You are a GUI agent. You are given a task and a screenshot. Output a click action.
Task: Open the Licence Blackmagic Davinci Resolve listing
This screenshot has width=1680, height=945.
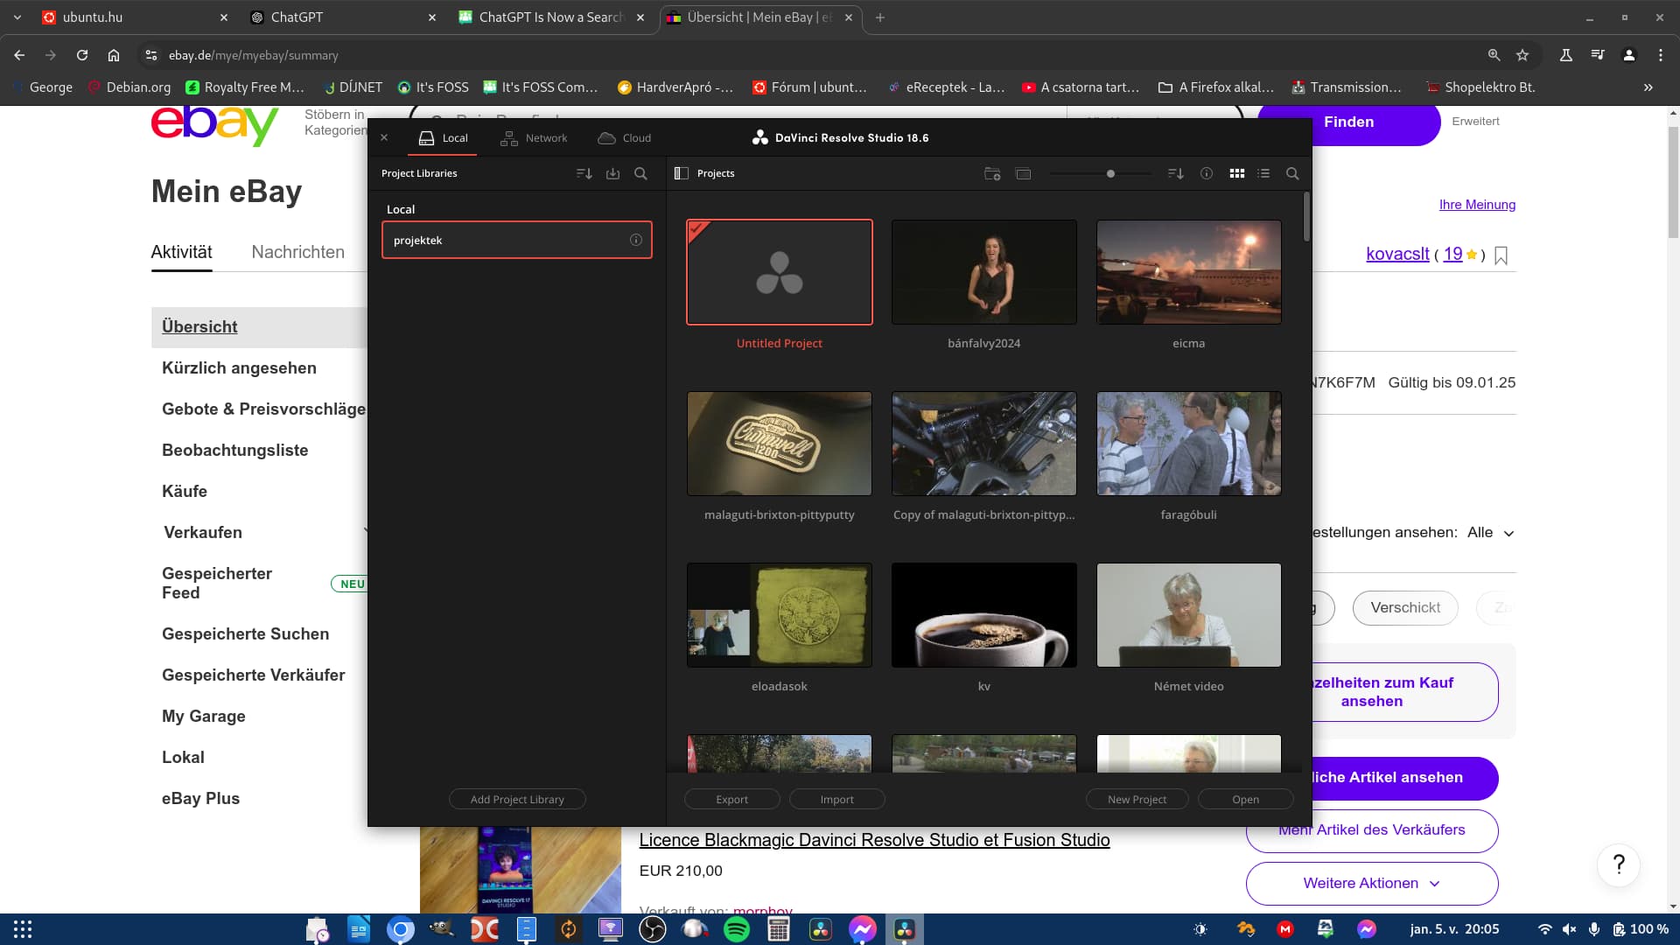pyautogui.click(x=874, y=840)
